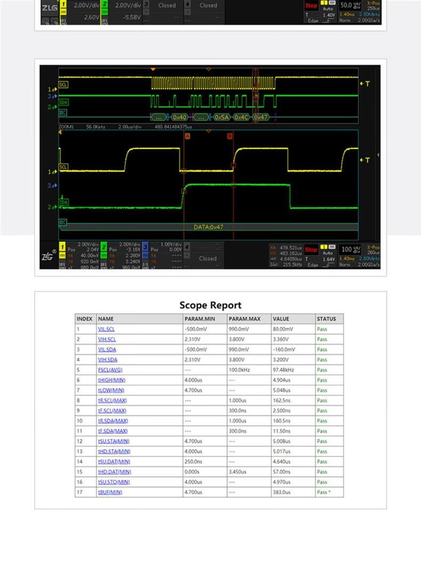421x563 pixels.
Task: Click the red Stop button in lower scope
Action: pos(311,250)
